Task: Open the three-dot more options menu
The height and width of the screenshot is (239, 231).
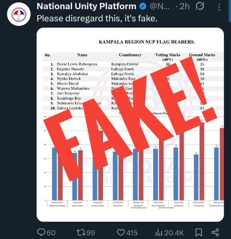Action: pyautogui.click(x=220, y=6)
